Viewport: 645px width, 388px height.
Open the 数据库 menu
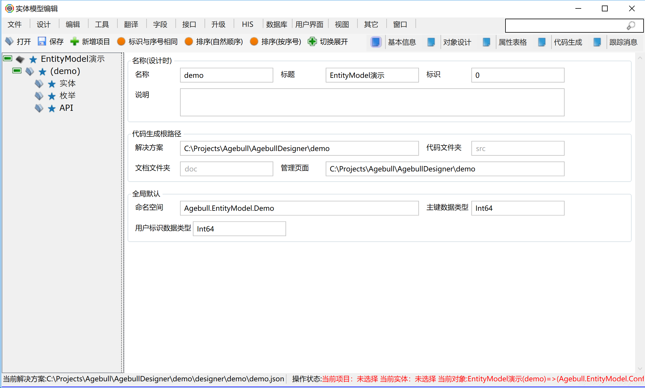[x=277, y=24]
